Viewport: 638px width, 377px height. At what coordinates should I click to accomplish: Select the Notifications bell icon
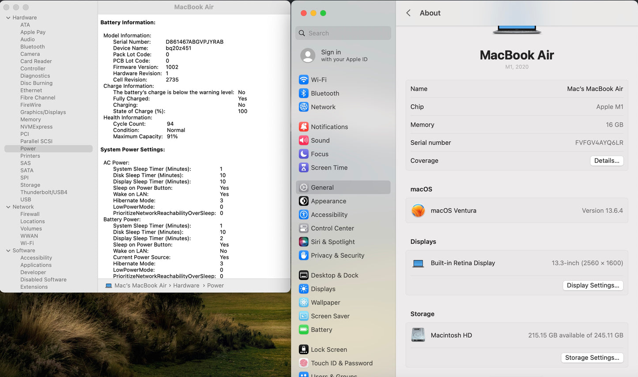coord(303,127)
